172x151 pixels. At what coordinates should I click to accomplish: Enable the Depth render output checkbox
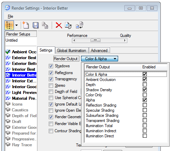[x=145, y=84]
